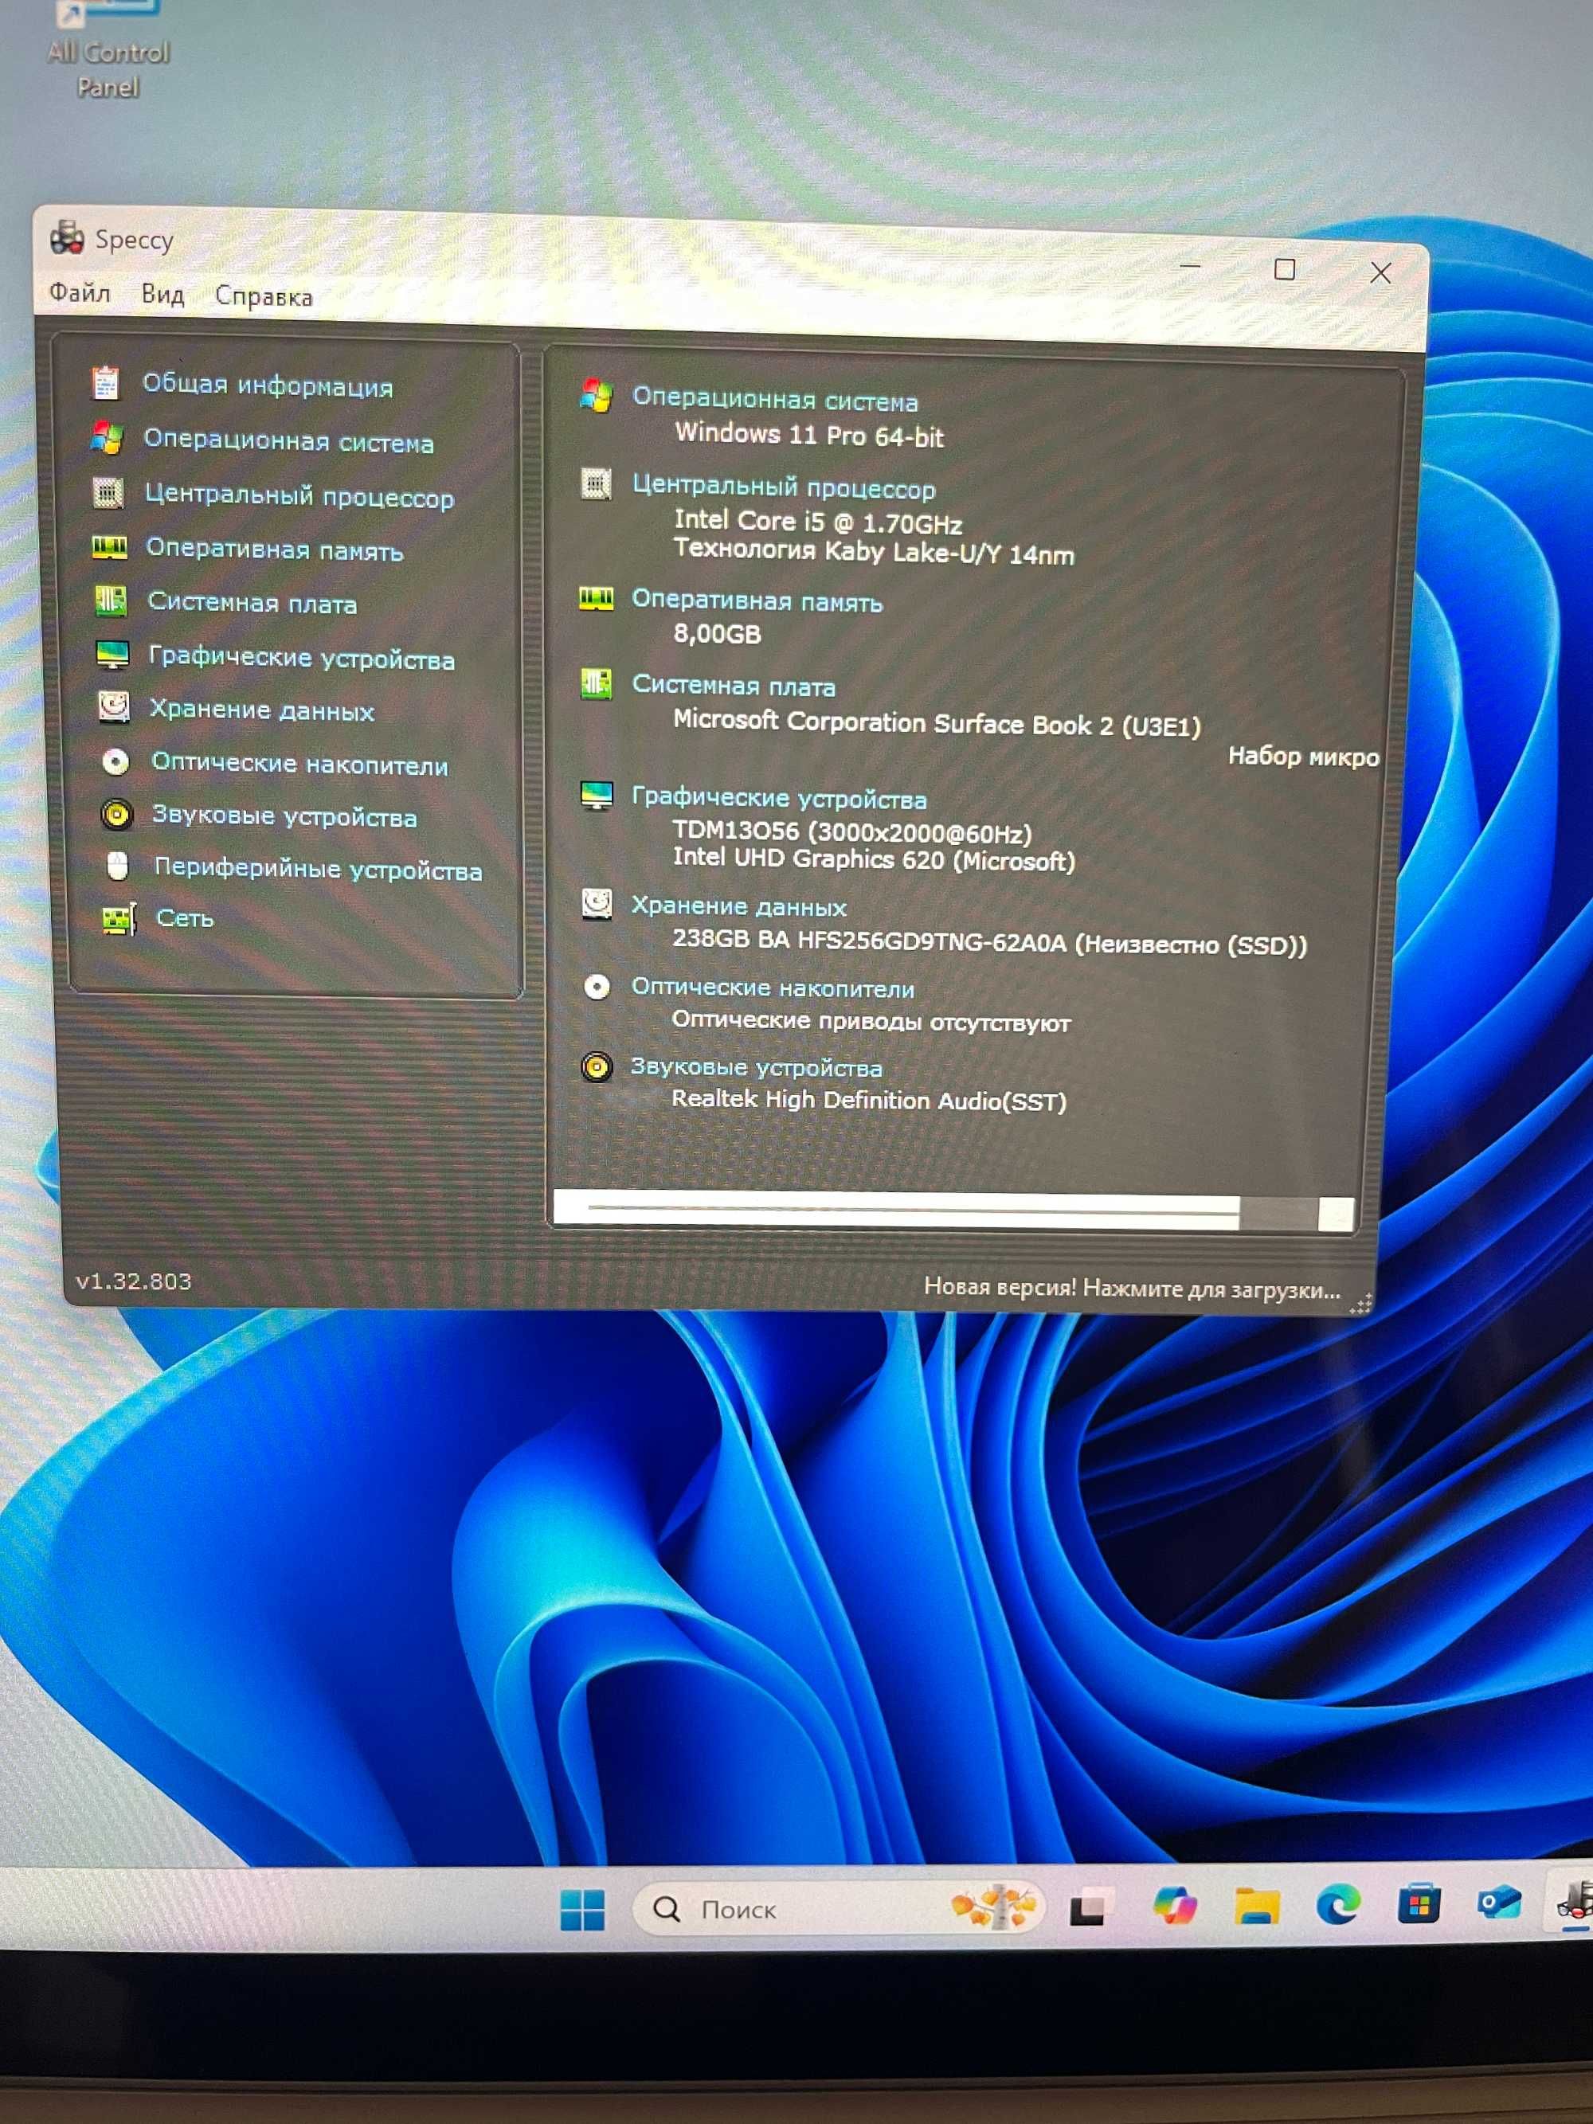
Task: Open Хранение данных heading in the summary
Action: 738,906
